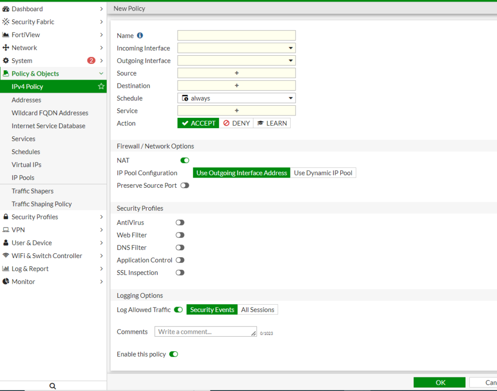Click the plus icon in Destination field
This screenshot has width=497, height=391.
(236, 85)
